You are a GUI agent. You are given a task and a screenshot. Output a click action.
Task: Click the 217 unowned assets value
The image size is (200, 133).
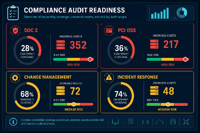coord(171,44)
